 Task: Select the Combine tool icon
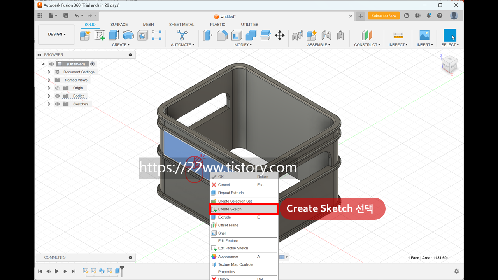click(251, 35)
